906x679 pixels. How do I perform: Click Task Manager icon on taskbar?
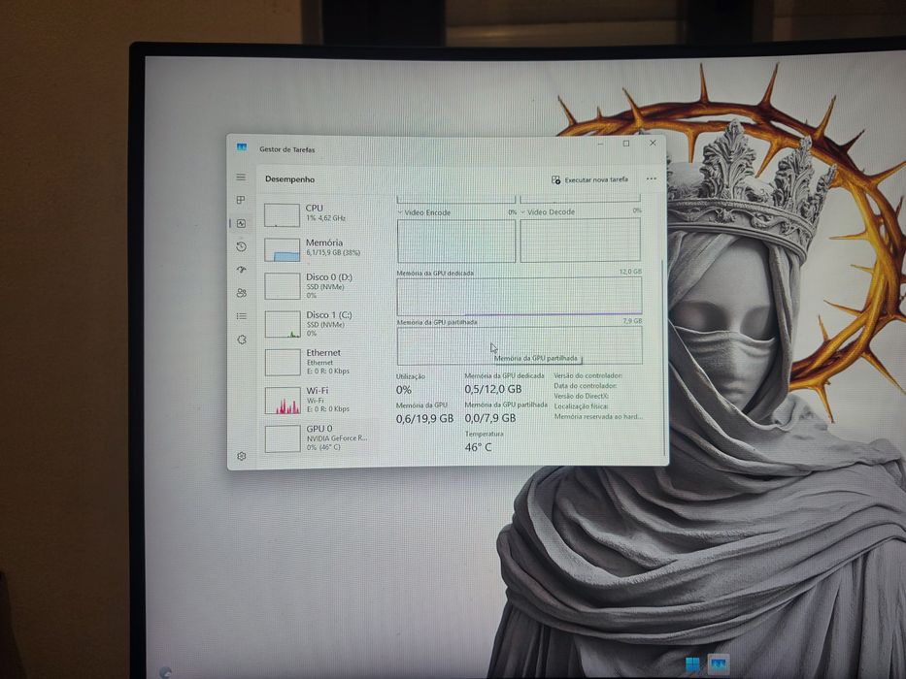tap(719, 664)
